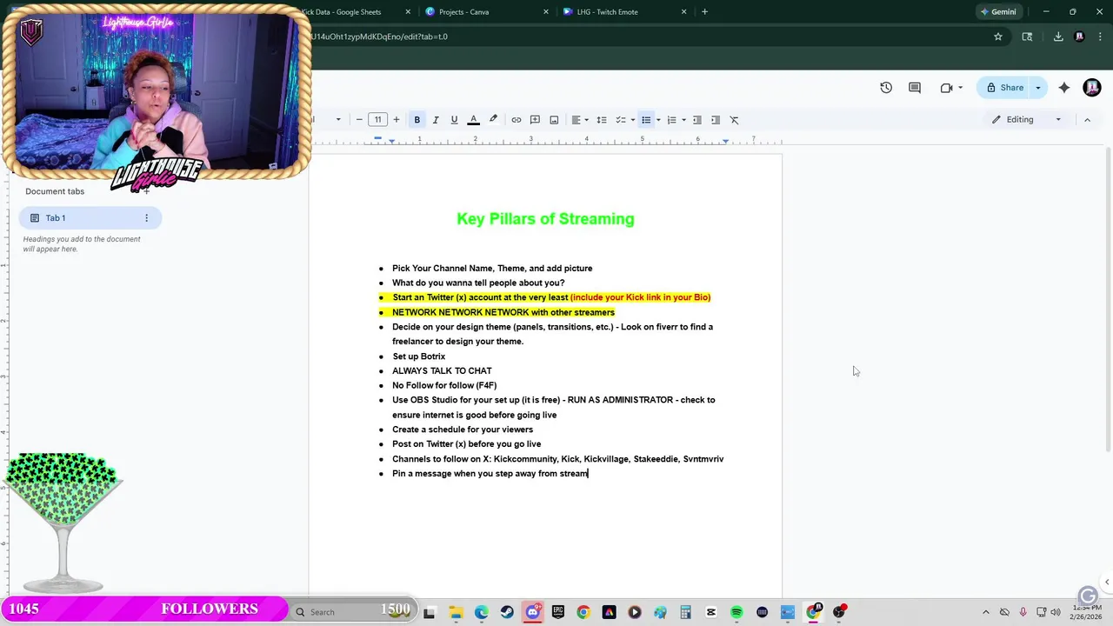This screenshot has height=626, width=1113.
Task: Open the version history clock icon
Action: pos(886,88)
